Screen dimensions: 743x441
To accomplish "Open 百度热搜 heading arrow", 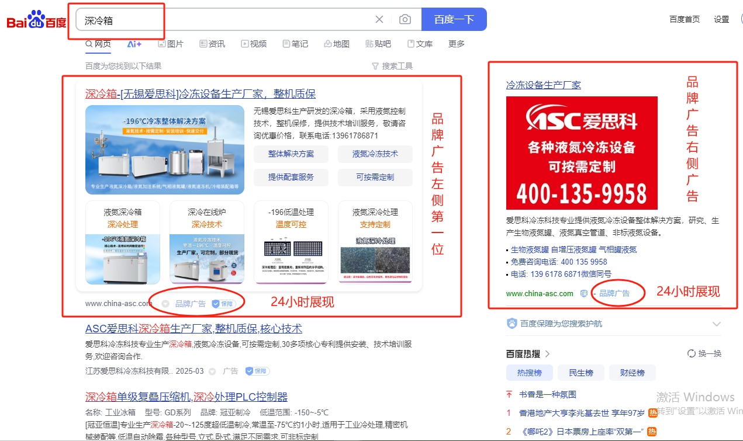I will [x=548, y=353].
